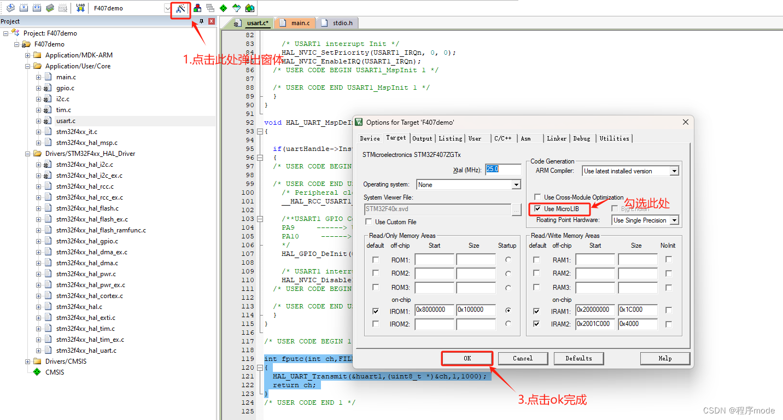Switch to the C/C++ tab
This screenshot has width=783, height=420.
(503, 138)
